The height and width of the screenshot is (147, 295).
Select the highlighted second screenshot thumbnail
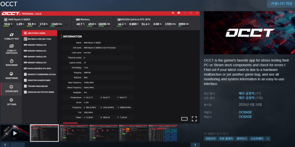pyautogui.click(x=44, y=133)
